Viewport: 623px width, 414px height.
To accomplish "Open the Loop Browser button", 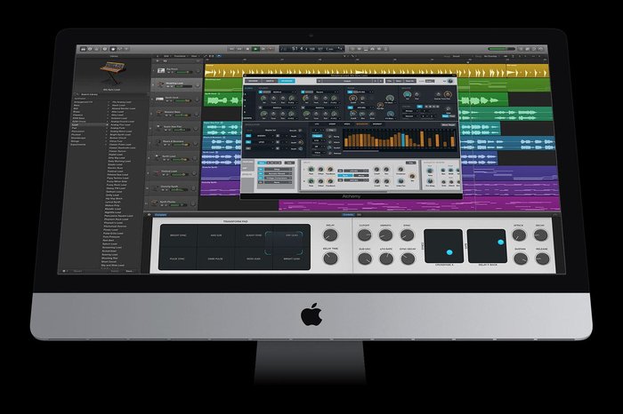I will [534, 49].
